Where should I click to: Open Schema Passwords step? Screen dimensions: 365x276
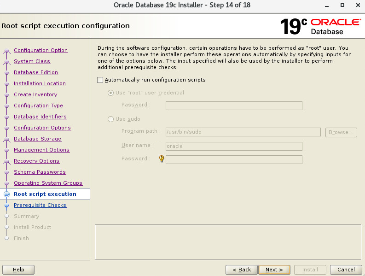coord(40,172)
